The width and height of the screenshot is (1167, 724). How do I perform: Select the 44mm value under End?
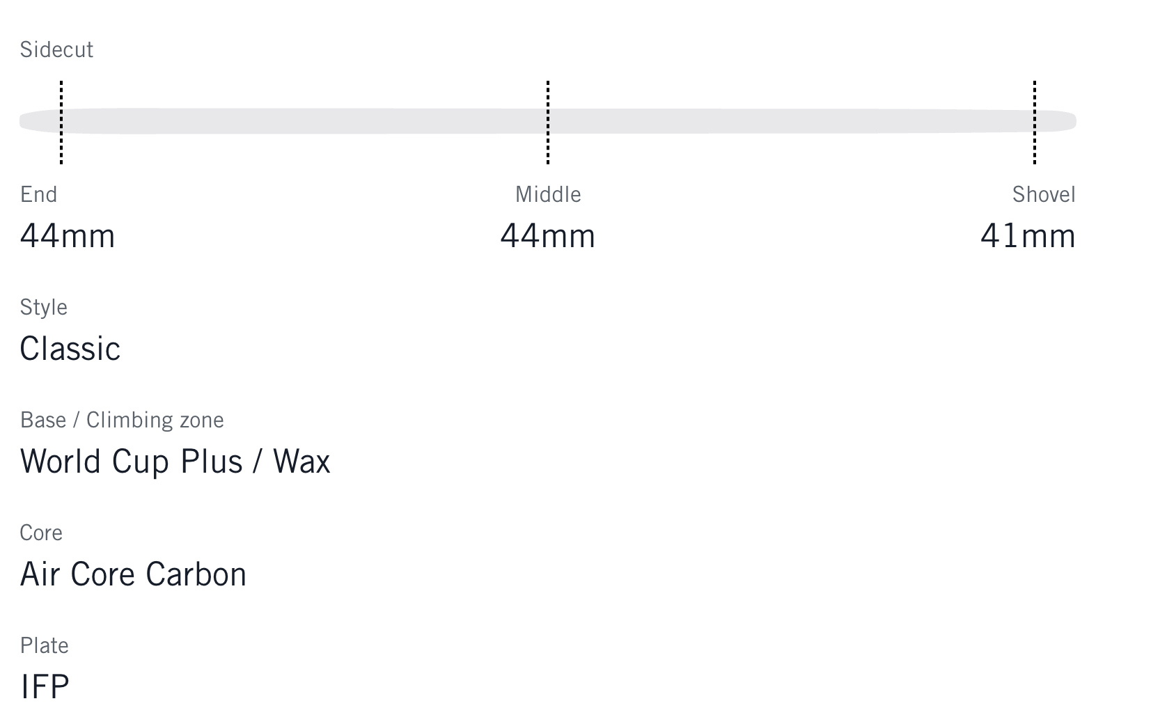[68, 236]
